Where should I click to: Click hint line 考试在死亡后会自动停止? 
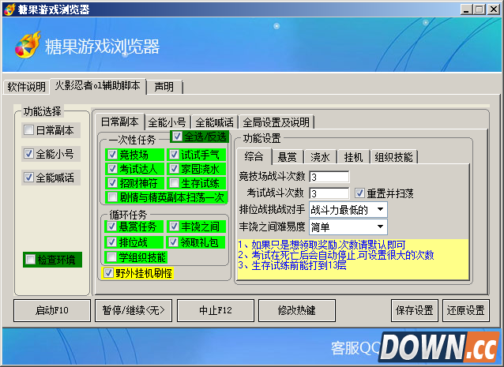[336, 255]
